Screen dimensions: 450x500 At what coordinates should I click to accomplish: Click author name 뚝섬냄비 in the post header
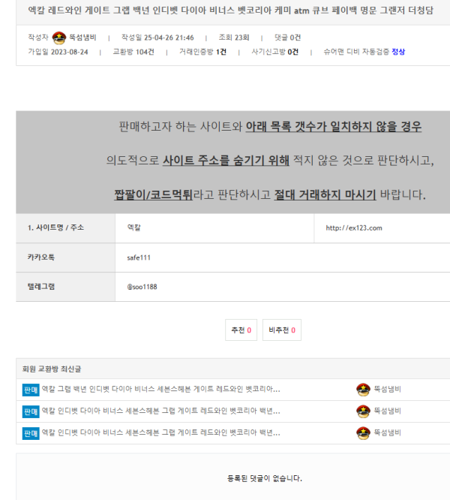[x=82, y=38]
